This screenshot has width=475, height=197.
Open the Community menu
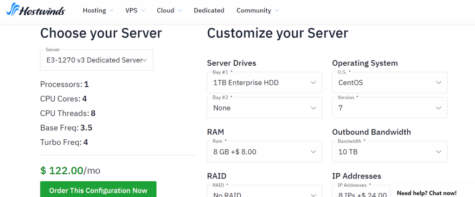pyautogui.click(x=257, y=11)
